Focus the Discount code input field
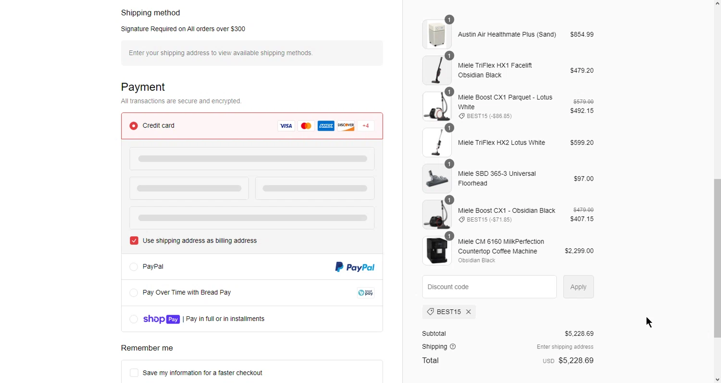This screenshot has height=383, width=721. (489, 287)
